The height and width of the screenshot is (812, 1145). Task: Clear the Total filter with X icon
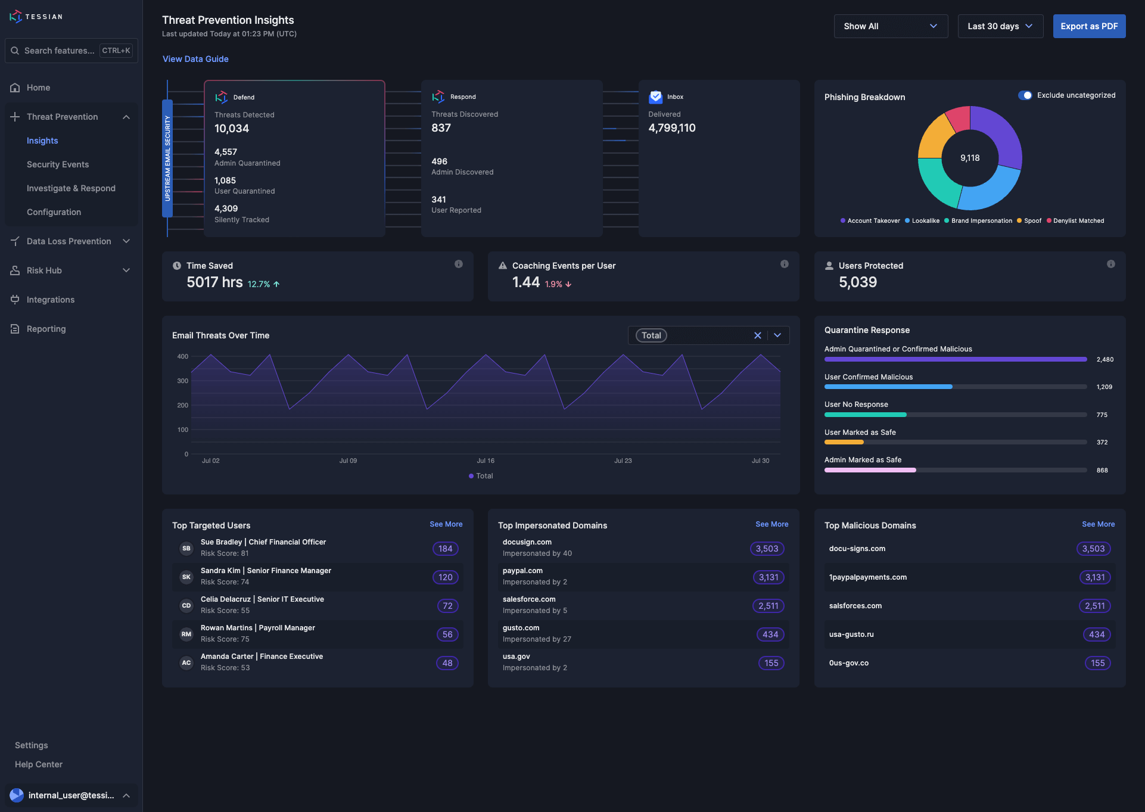(x=758, y=335)
